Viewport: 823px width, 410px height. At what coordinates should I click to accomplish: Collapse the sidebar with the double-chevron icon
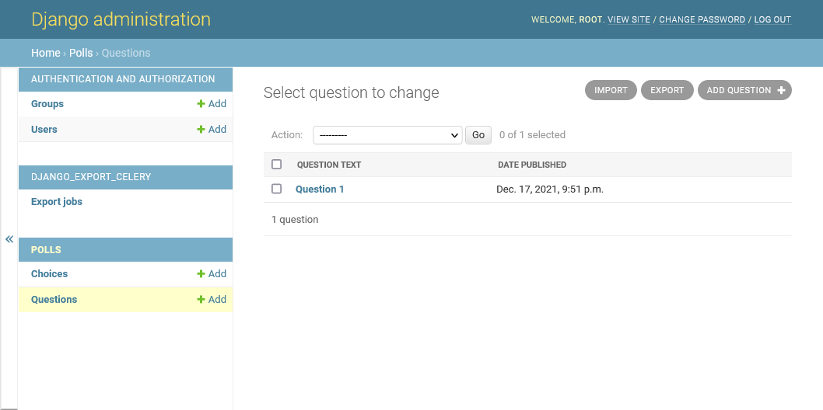coord(9,239)
